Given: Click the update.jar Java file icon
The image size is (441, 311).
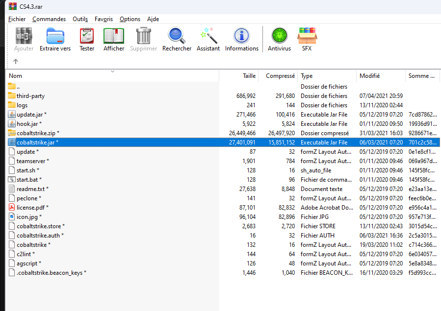Looking at the screenshot, I should (12, 114).
